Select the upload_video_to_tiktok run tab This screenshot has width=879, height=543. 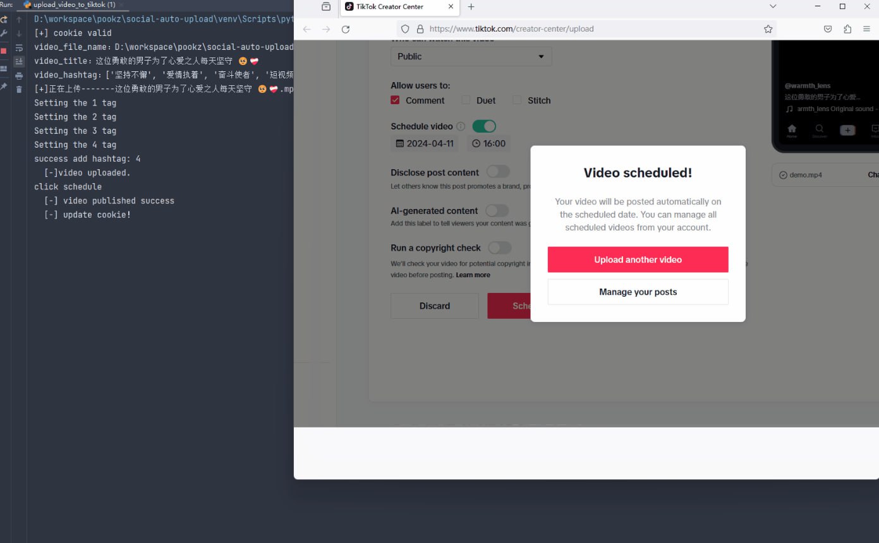point(70,4)
